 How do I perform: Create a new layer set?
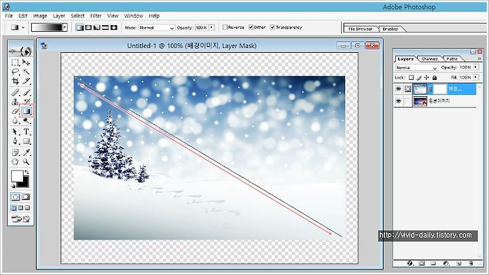coord(433,263)
